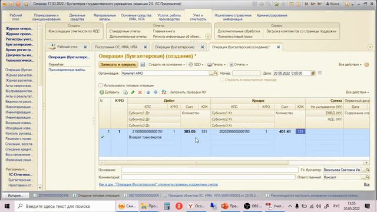Open the Учет и отчетность section
The height and width of the screenshot is (212, 377).
198,17
